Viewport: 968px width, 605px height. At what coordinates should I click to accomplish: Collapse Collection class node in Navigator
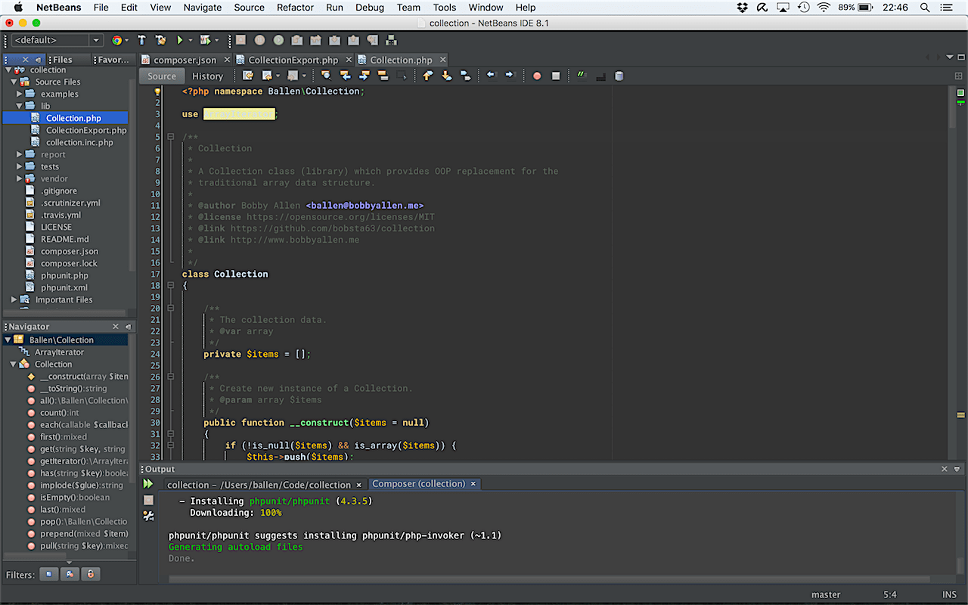tap(13, 364)
